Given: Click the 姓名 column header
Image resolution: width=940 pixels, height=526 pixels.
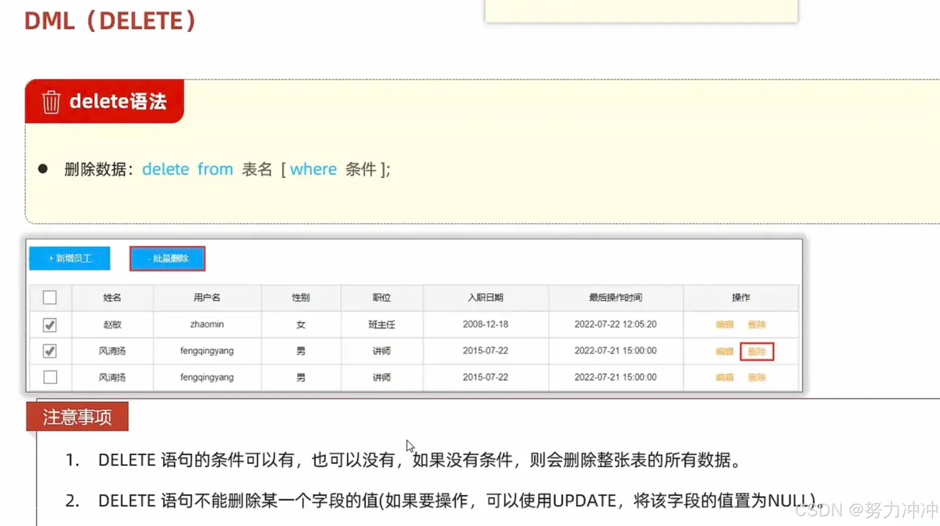Looking at the screenshot, I should click(x=112, y=297).
